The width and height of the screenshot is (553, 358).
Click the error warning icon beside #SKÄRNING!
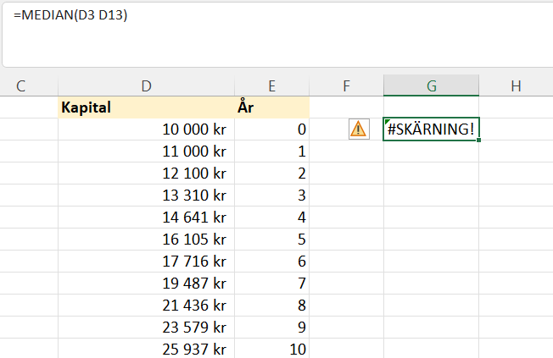(359, 129)
